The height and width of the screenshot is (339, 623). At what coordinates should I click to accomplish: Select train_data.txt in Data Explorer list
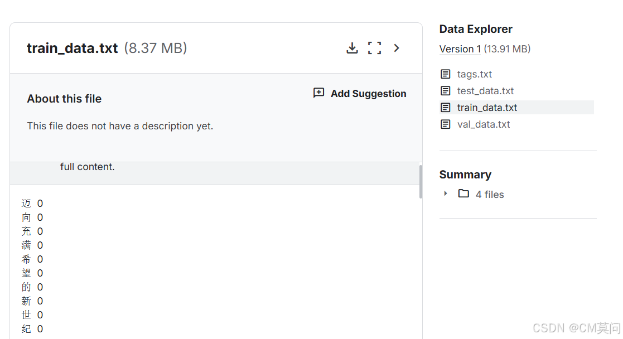point(516,107)
